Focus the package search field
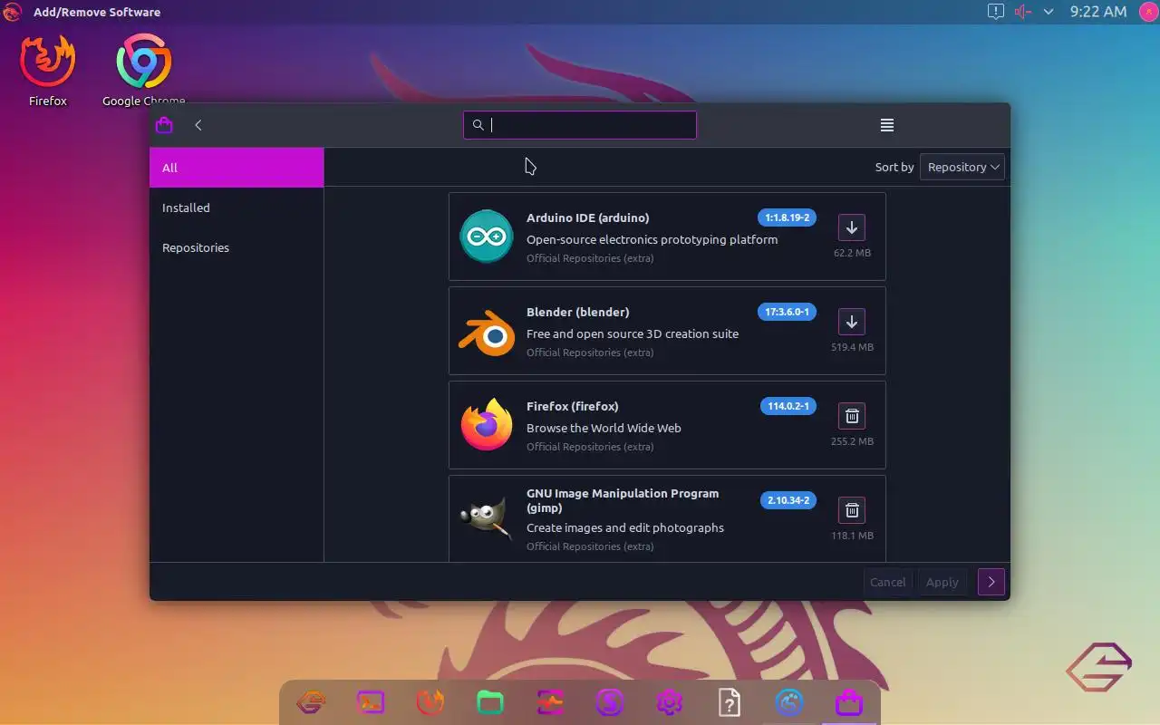Screen dimensions: 1160x725 click(580, 125)
